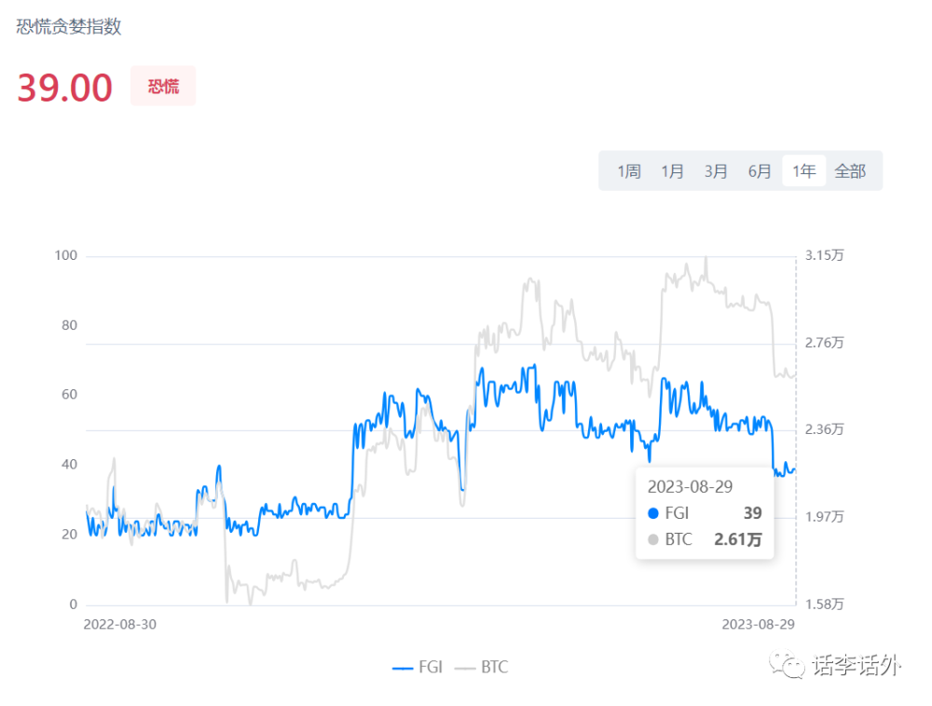Switch to the 3月 range tab

point(716,171)
